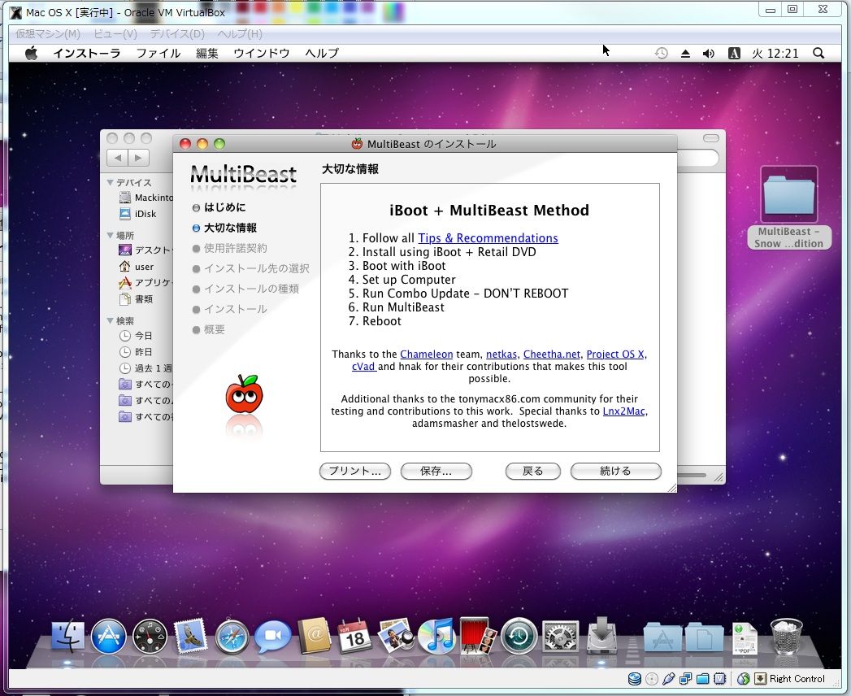Select 書類 in Finder sidebar
Image resolution: width=851 pixels, height=696 pixels.
point(137,299)
